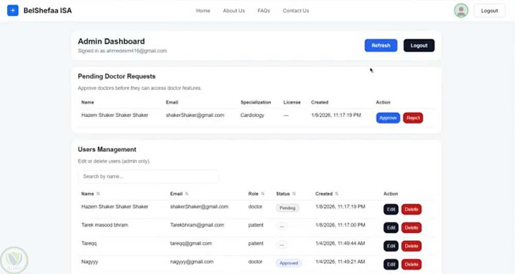Viewport: 515px width, 274px height.
Task: Go to Home in the navigation bar
Action: coord(203,11)
